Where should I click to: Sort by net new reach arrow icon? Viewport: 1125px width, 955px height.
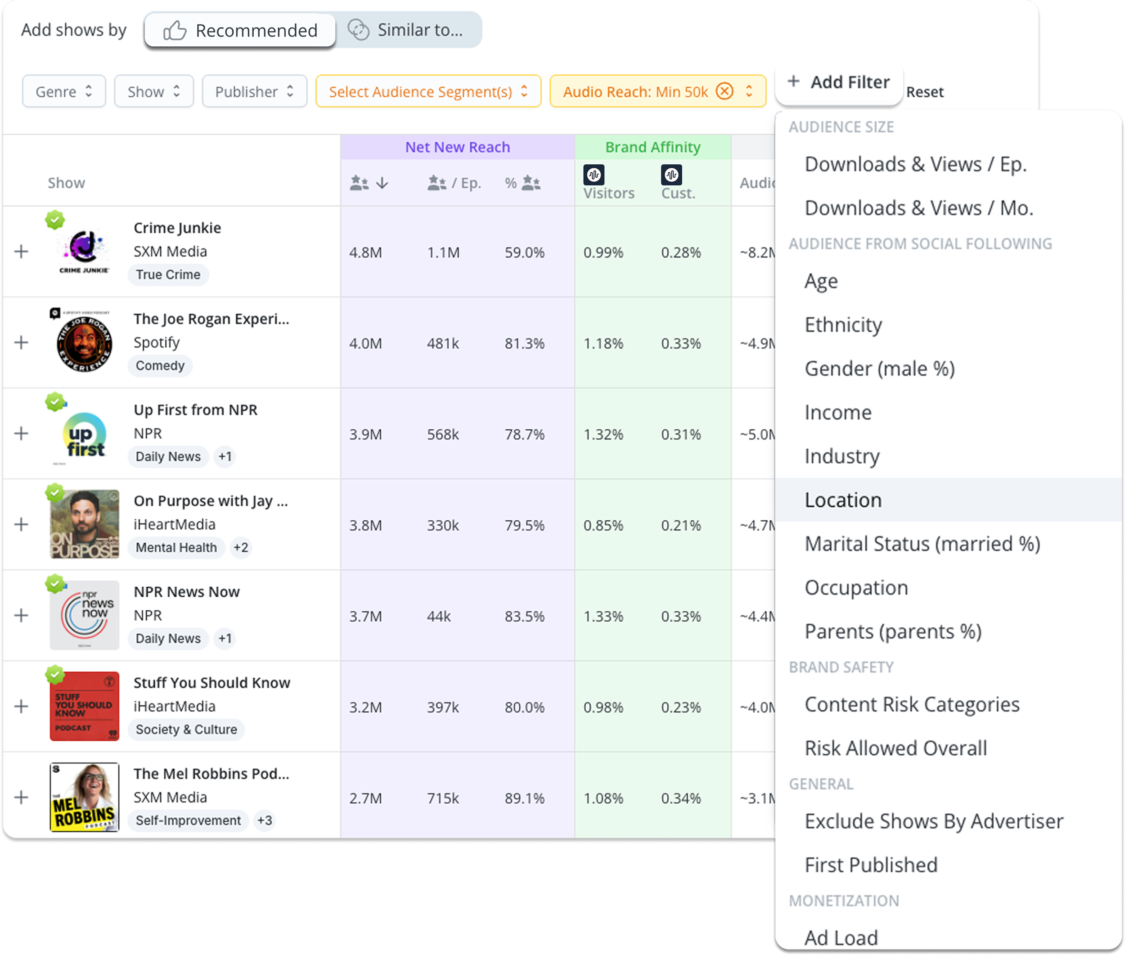click(382, 183)
